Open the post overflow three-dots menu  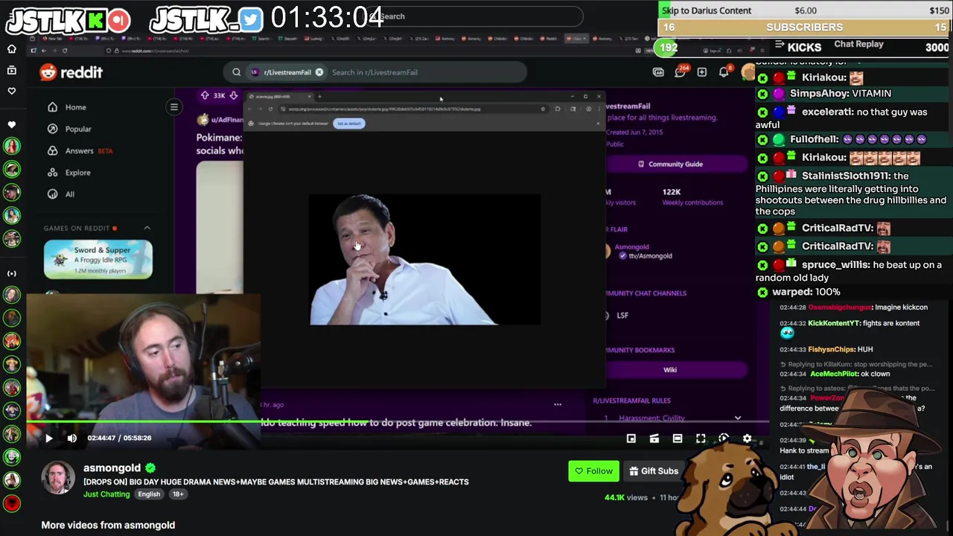click(558, 404)
